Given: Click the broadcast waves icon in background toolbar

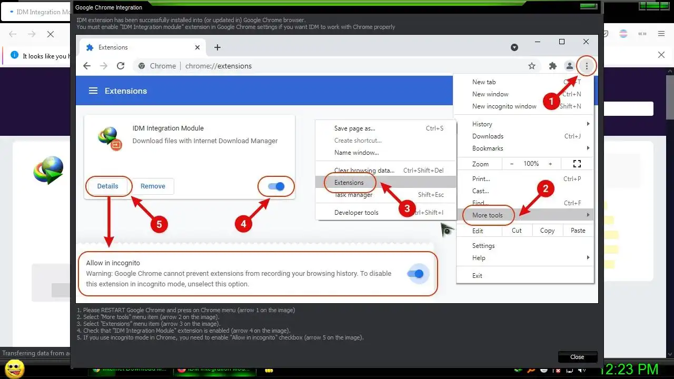Looking at the screenshot, I should (x=642, y=34).
